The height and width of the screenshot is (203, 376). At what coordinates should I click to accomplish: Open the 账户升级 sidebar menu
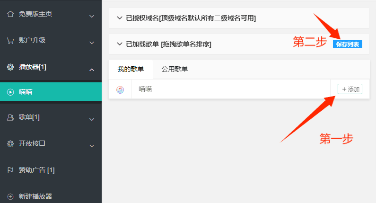[51, 40]
